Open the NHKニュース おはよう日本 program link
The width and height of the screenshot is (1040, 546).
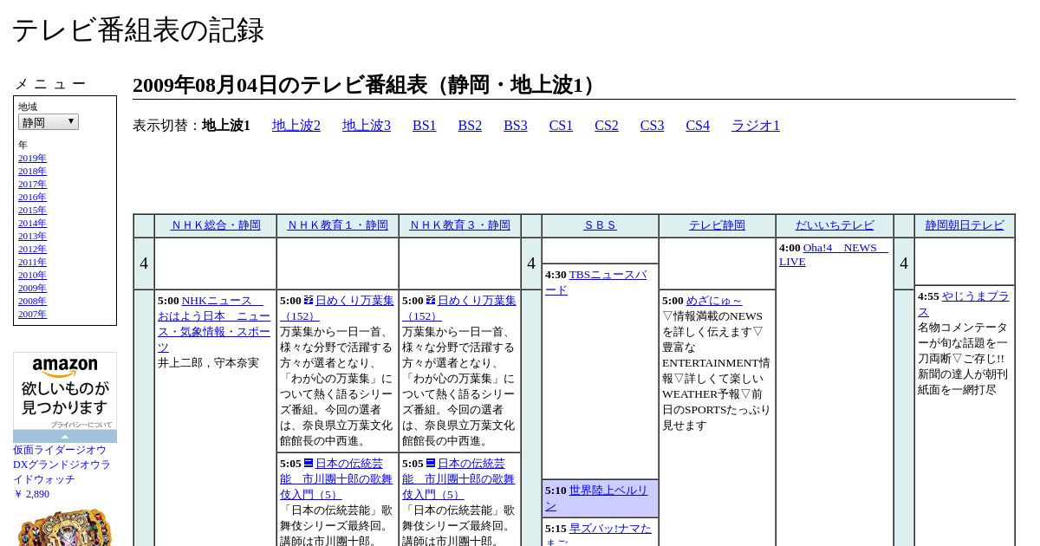[214, 324]
